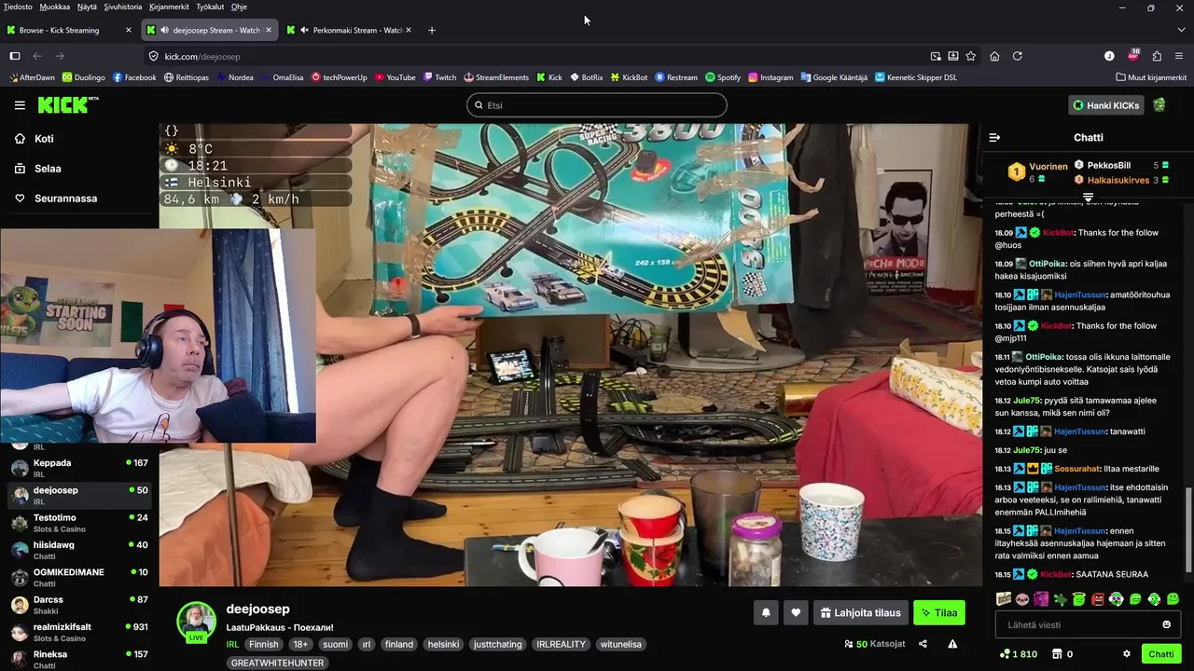Focus the Etsi search field

[597, 105]
